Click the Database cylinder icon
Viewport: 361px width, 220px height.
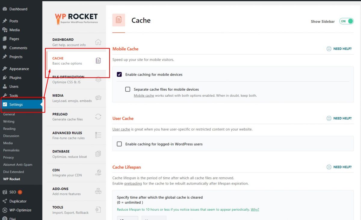tap(98, 154)
